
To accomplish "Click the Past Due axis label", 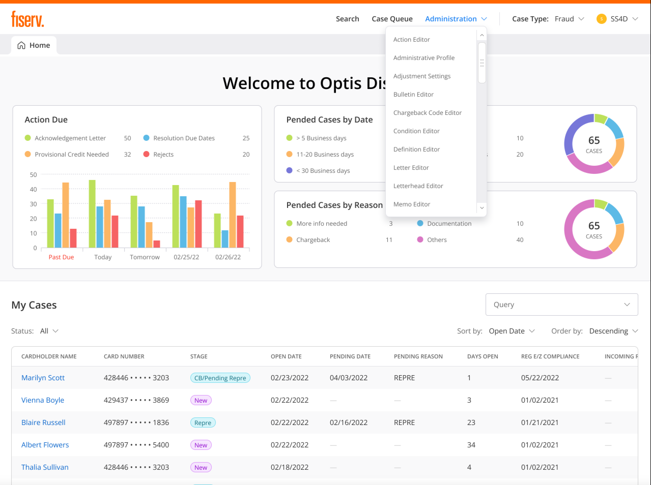I will (61, 257).
